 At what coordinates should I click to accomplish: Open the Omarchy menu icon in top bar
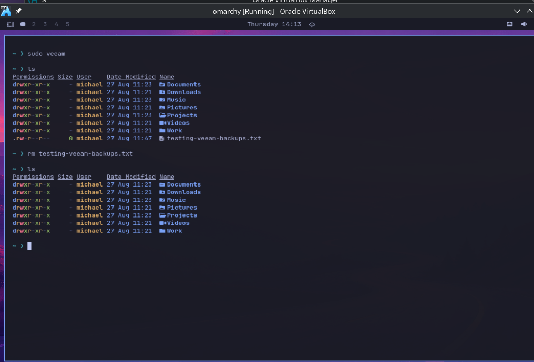10,24
